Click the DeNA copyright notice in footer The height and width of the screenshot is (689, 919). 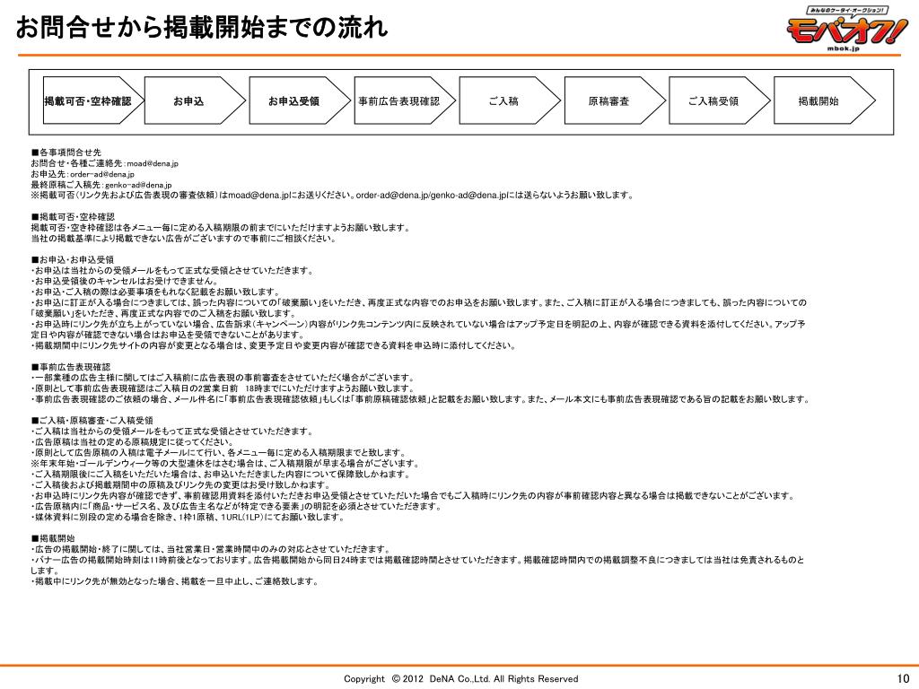pyautogui.click(x=460, y=679)
